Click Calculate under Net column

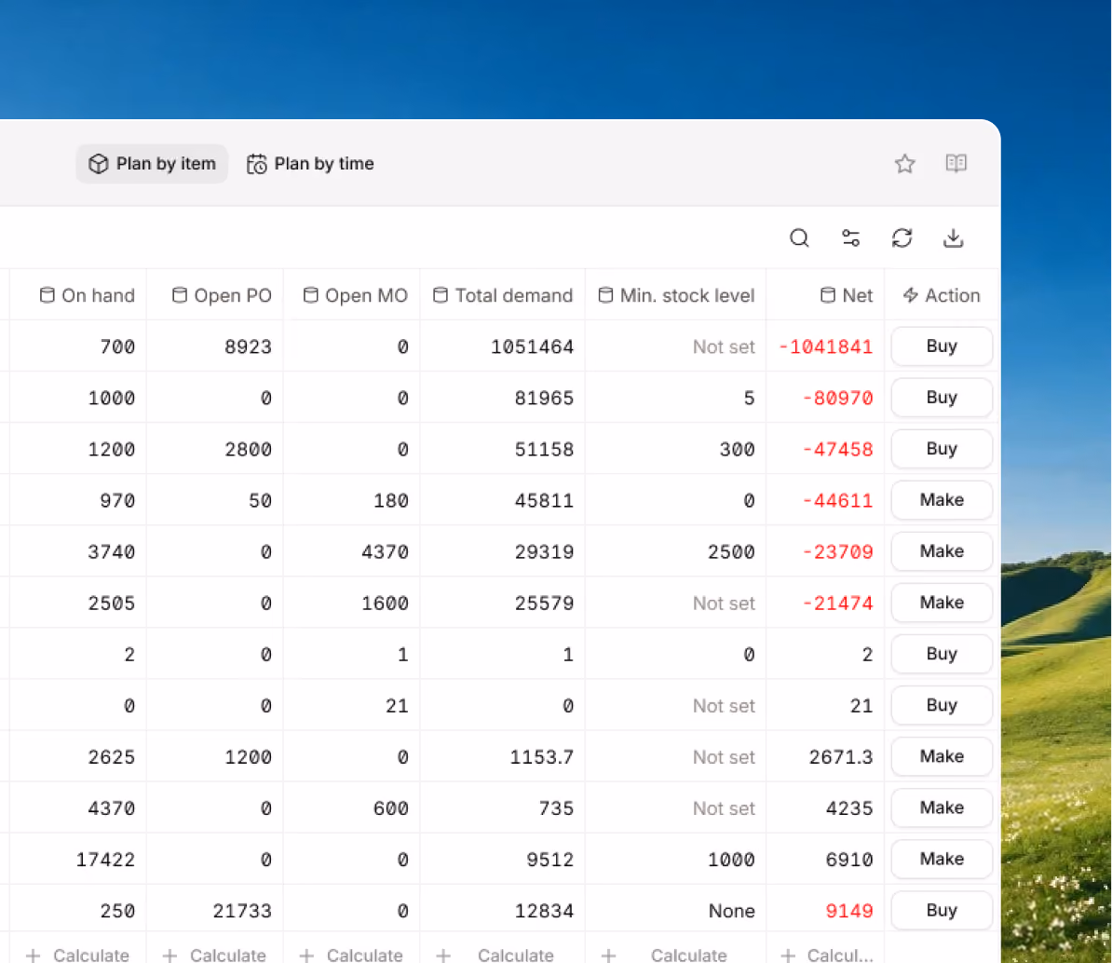[x=827, y=956]
